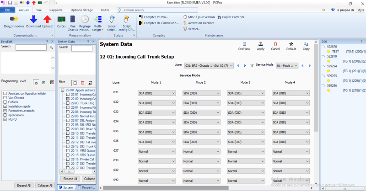Viewport: 366px width, 191px height.
Task: Click Collapse All in the EasyEdit panel
Action: pos(45,186)
